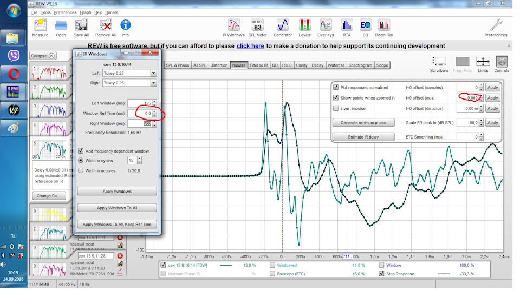Open a measurement file with Open icon
Screen dimensions: 520x290
click(61, 25)
